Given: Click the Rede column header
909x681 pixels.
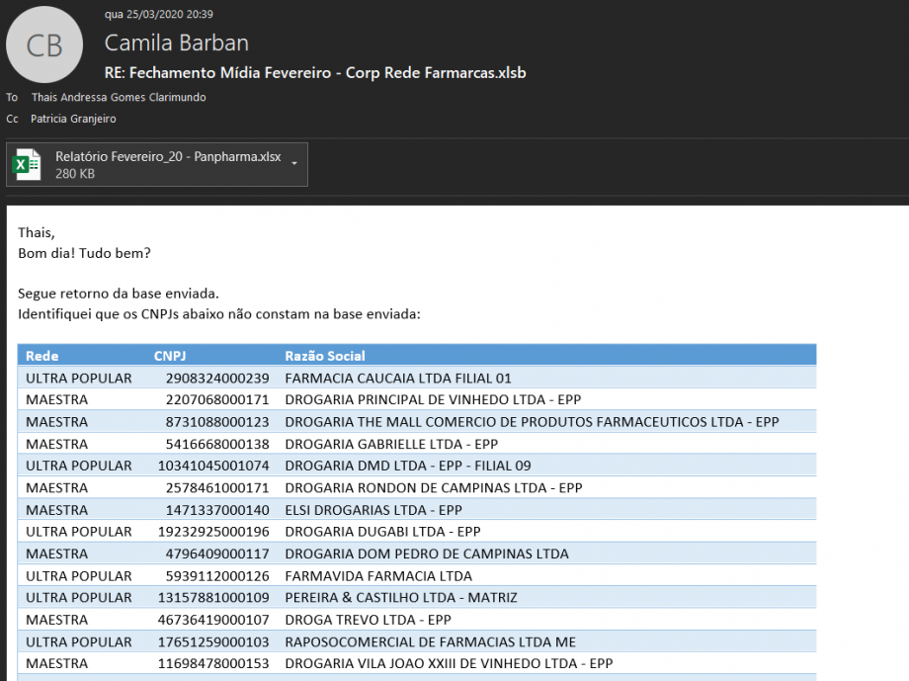Looking at the screenshot, I should [42, 356].
